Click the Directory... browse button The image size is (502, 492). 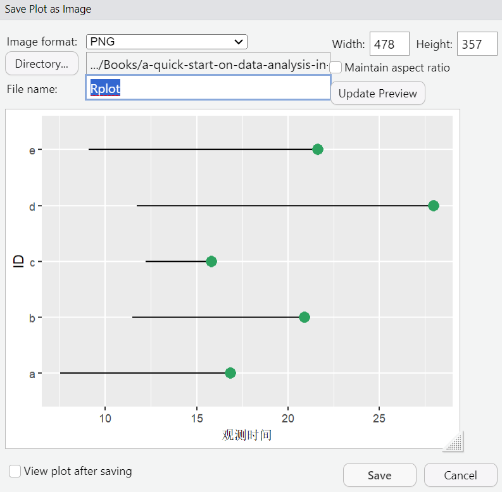point(41,64)
